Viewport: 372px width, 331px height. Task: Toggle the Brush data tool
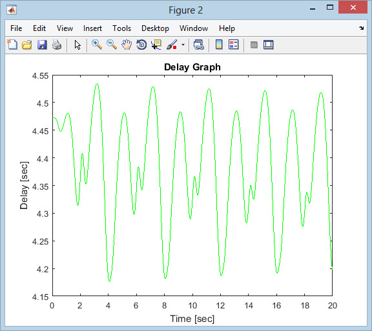click(x=172, y=45)
